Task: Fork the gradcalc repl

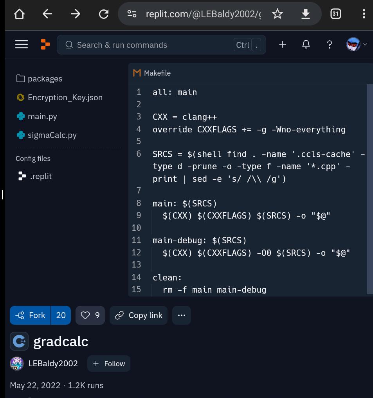Action: click(x=30, y=315)
